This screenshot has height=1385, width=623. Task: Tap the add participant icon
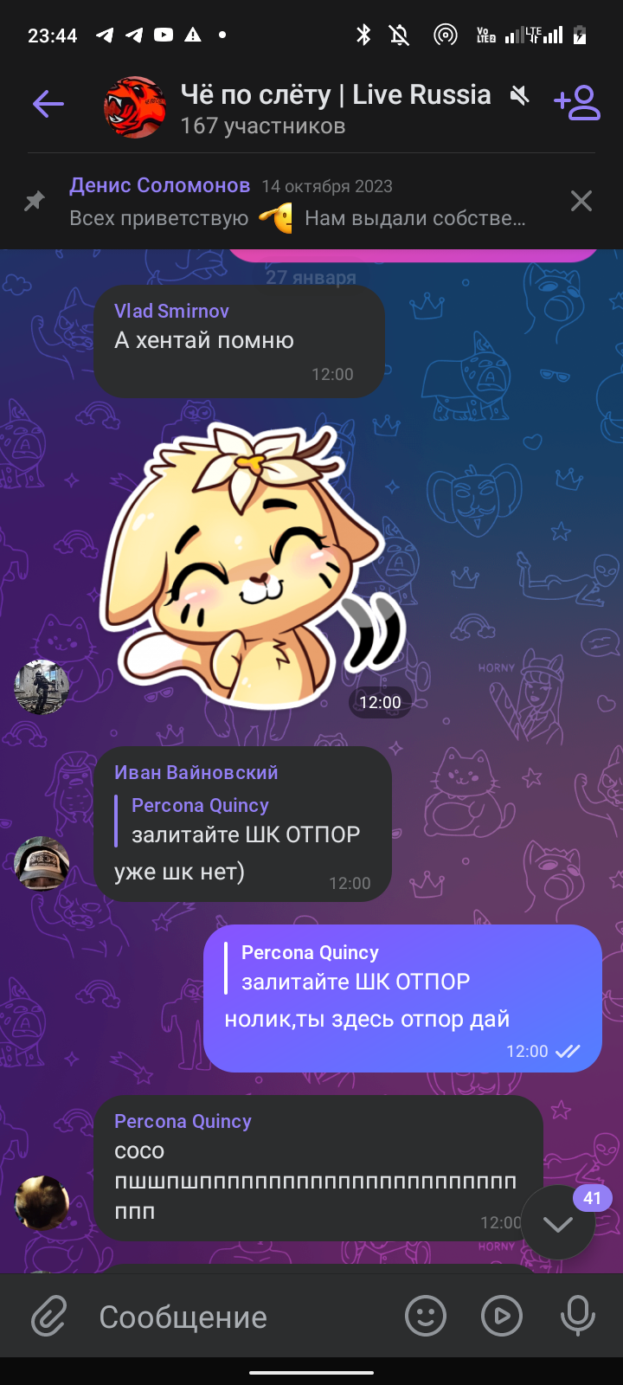point(577,102)
